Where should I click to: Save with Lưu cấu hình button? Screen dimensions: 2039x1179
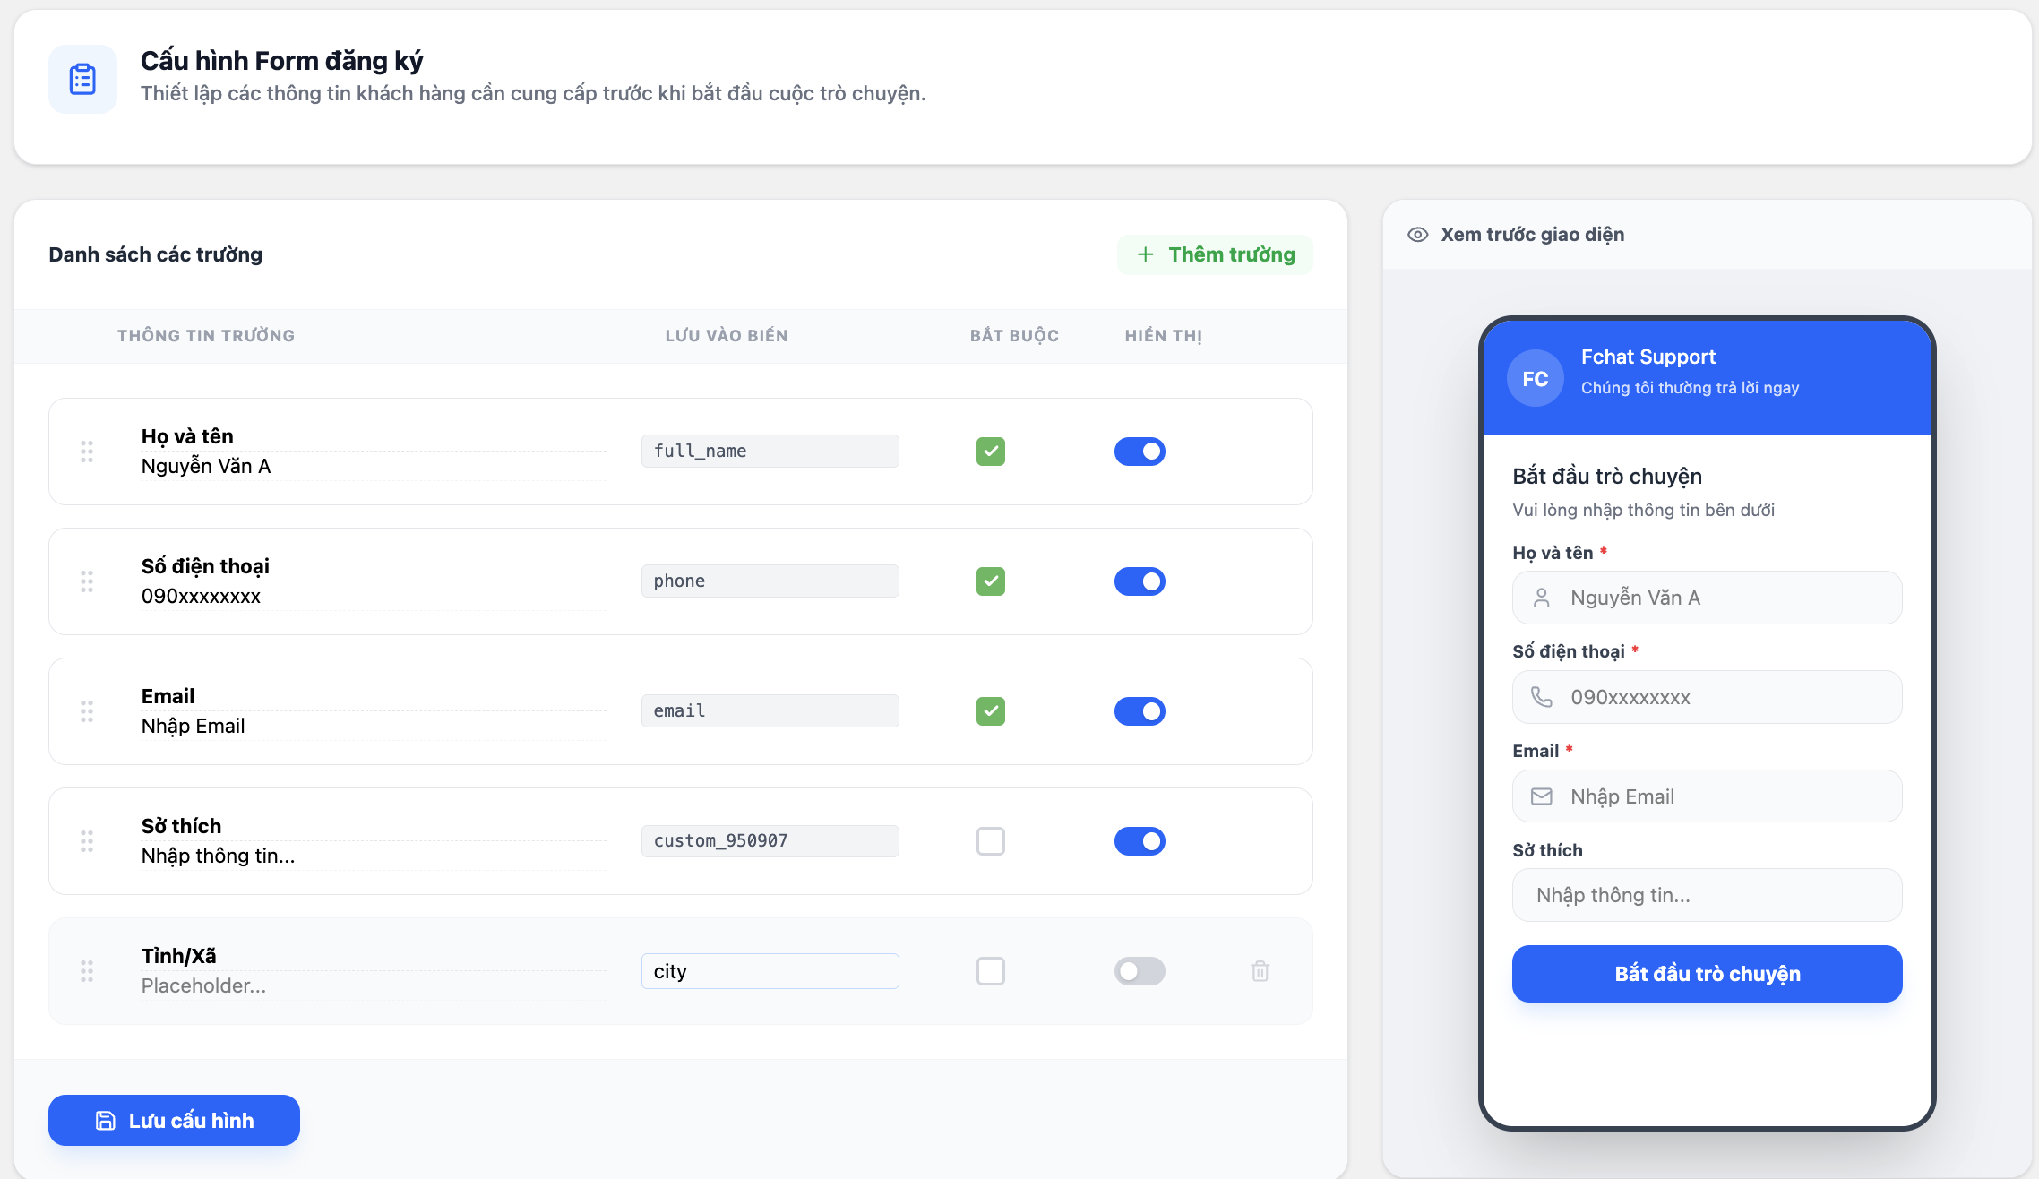[174, 1120]
